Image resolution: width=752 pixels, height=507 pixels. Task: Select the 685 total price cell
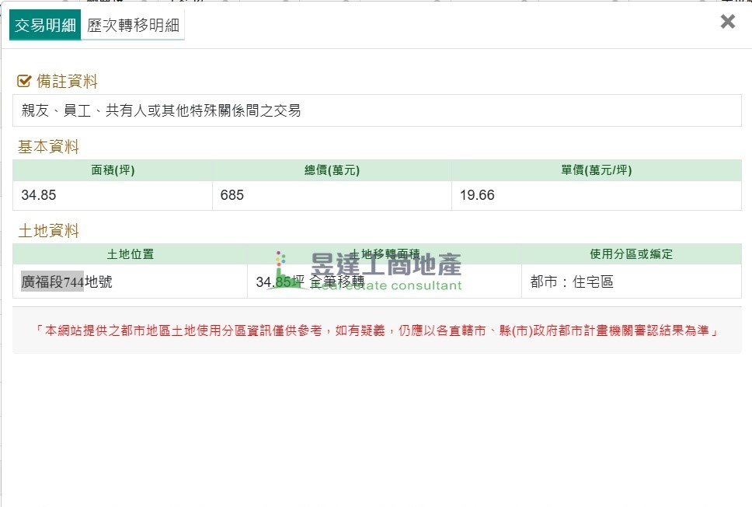coord(332,195)
